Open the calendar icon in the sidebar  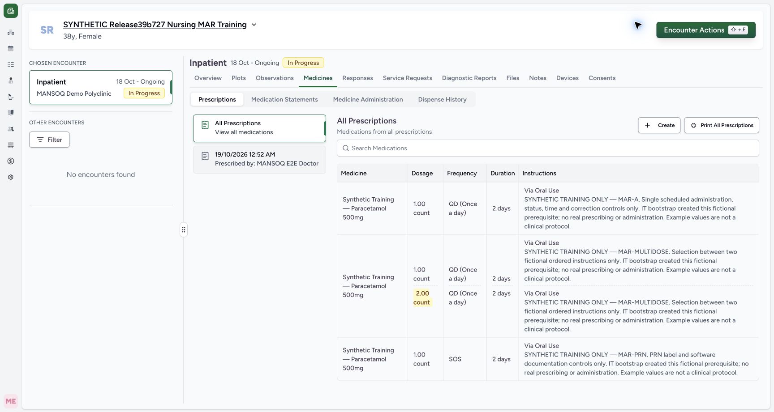click(11, 48)
